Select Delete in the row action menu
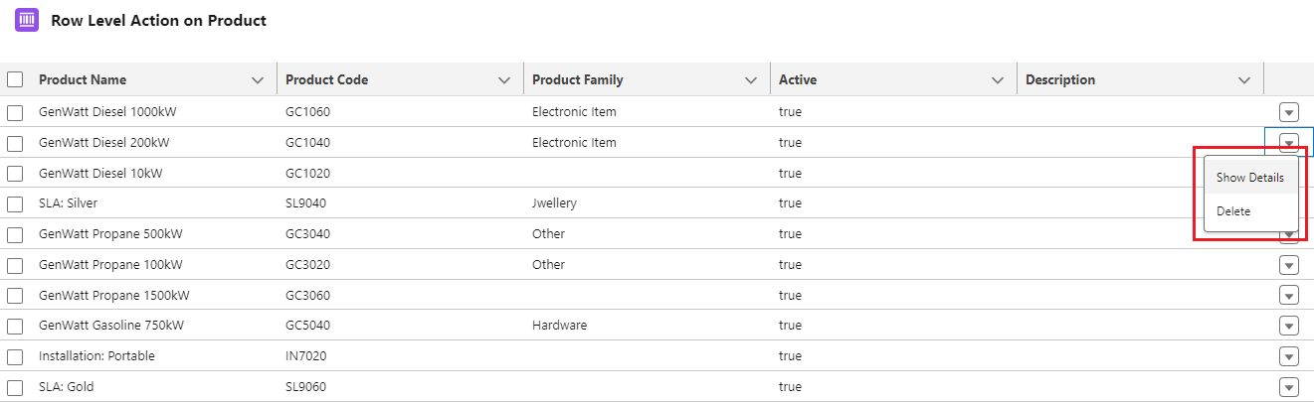This screenshot has height=402, width=1314. (1233, 211)
